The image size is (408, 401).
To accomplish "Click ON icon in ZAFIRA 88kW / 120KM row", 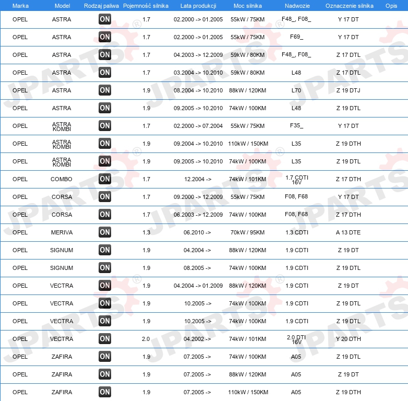I will (x=105, y=374).
